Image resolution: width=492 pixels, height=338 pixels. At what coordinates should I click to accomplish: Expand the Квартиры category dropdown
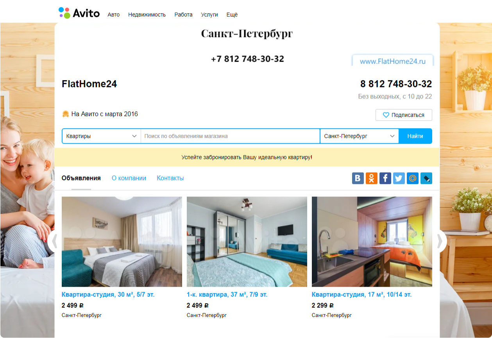click(x=102, y=136)
